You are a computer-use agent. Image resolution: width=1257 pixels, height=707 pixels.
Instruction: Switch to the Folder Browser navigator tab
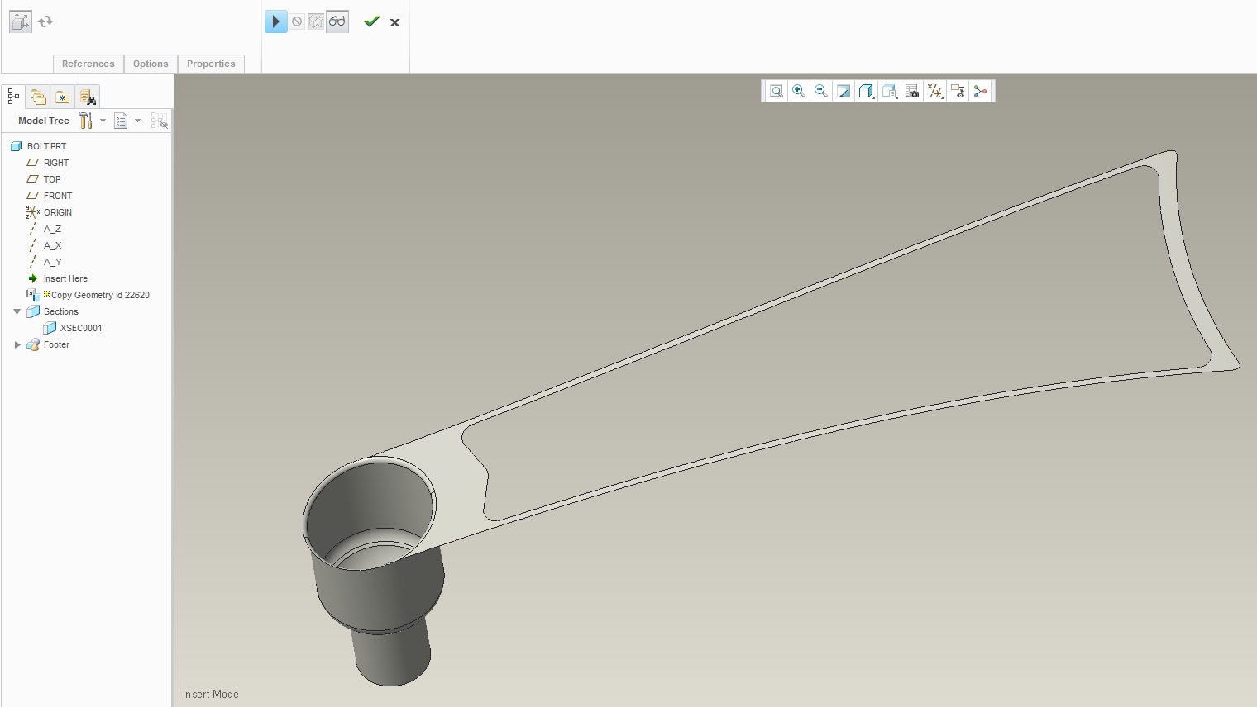coord(38,97)
